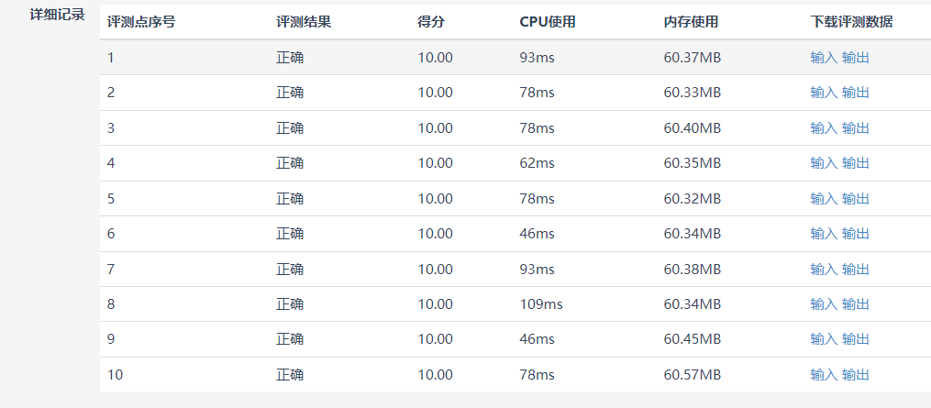Image resolution: width=931 pixels, height=408 pixels.
Task: Download test point 9 input data
Action: (x=824, y=339)
